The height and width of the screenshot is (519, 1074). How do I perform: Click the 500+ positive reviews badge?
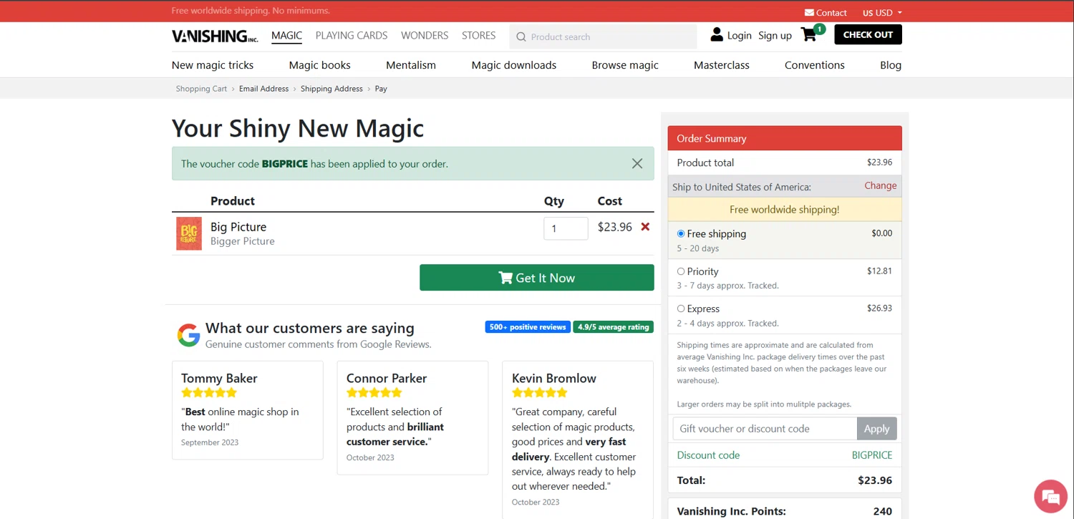(x=528, y=327)
